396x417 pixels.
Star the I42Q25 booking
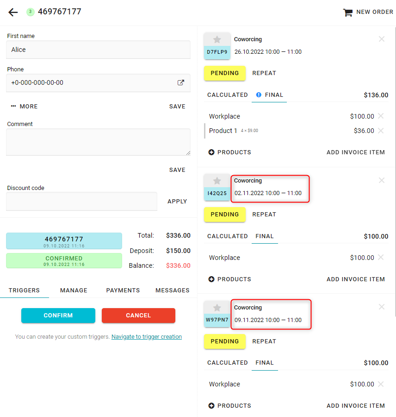pyautogui.click(x=217, y=181)
